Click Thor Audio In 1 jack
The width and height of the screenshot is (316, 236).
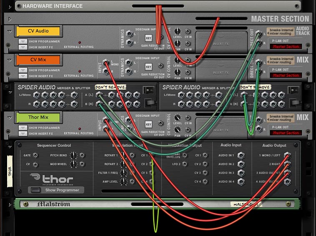(x=241, y=156)
